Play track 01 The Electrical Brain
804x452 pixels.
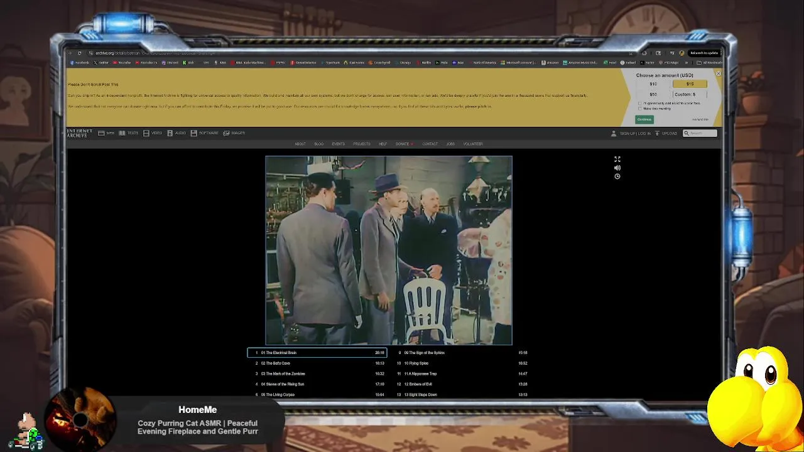[317, 353]
